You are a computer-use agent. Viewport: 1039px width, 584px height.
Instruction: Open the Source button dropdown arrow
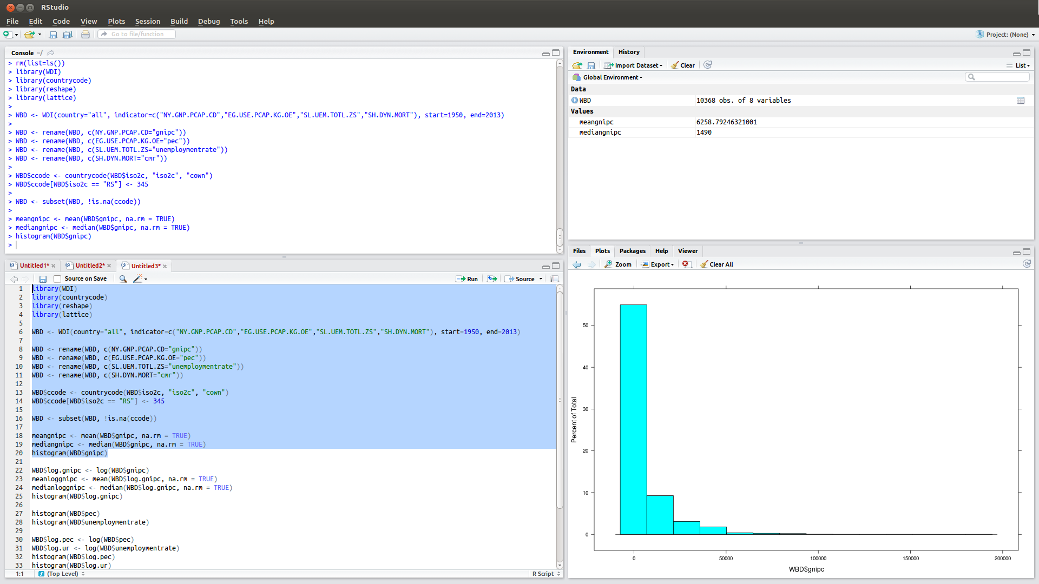point(541,279)
